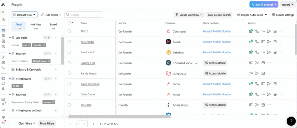Image resolution: width=297 pixels, height=128 pixels.
Task: Select the checkbox for Joe Lazar
Action: [69, 105]
